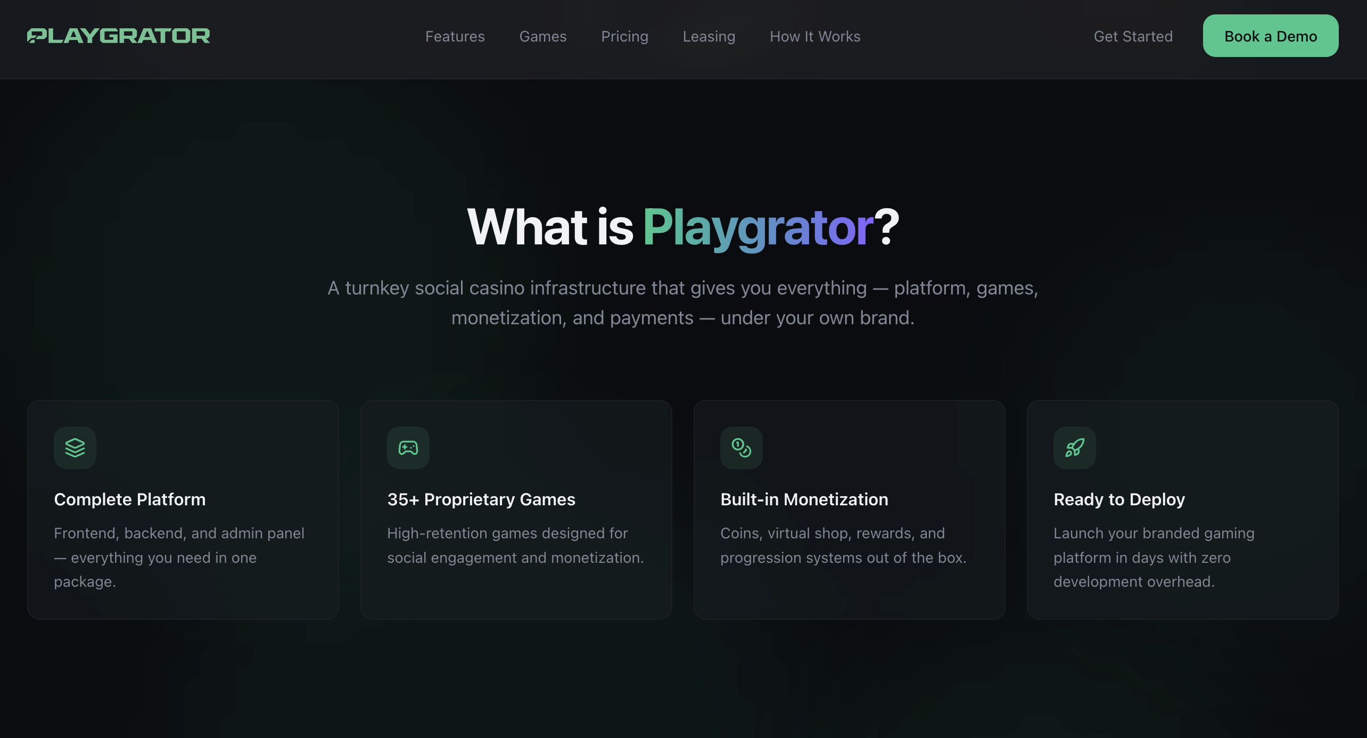Screen dimensions: 1367x738
Task: Open the Pricing section link
Action: pos(624,36)
